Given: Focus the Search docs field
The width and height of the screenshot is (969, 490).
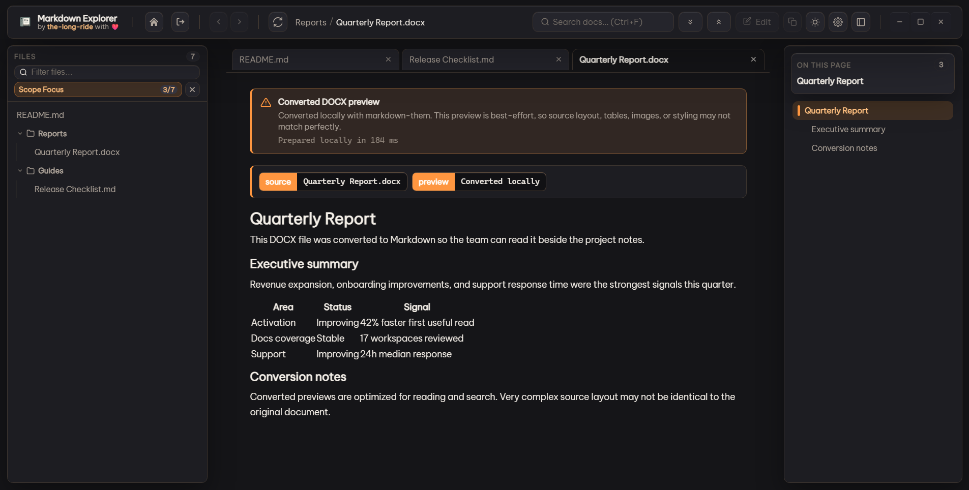Looking at the screenshot, I should (x=603, y=22).
